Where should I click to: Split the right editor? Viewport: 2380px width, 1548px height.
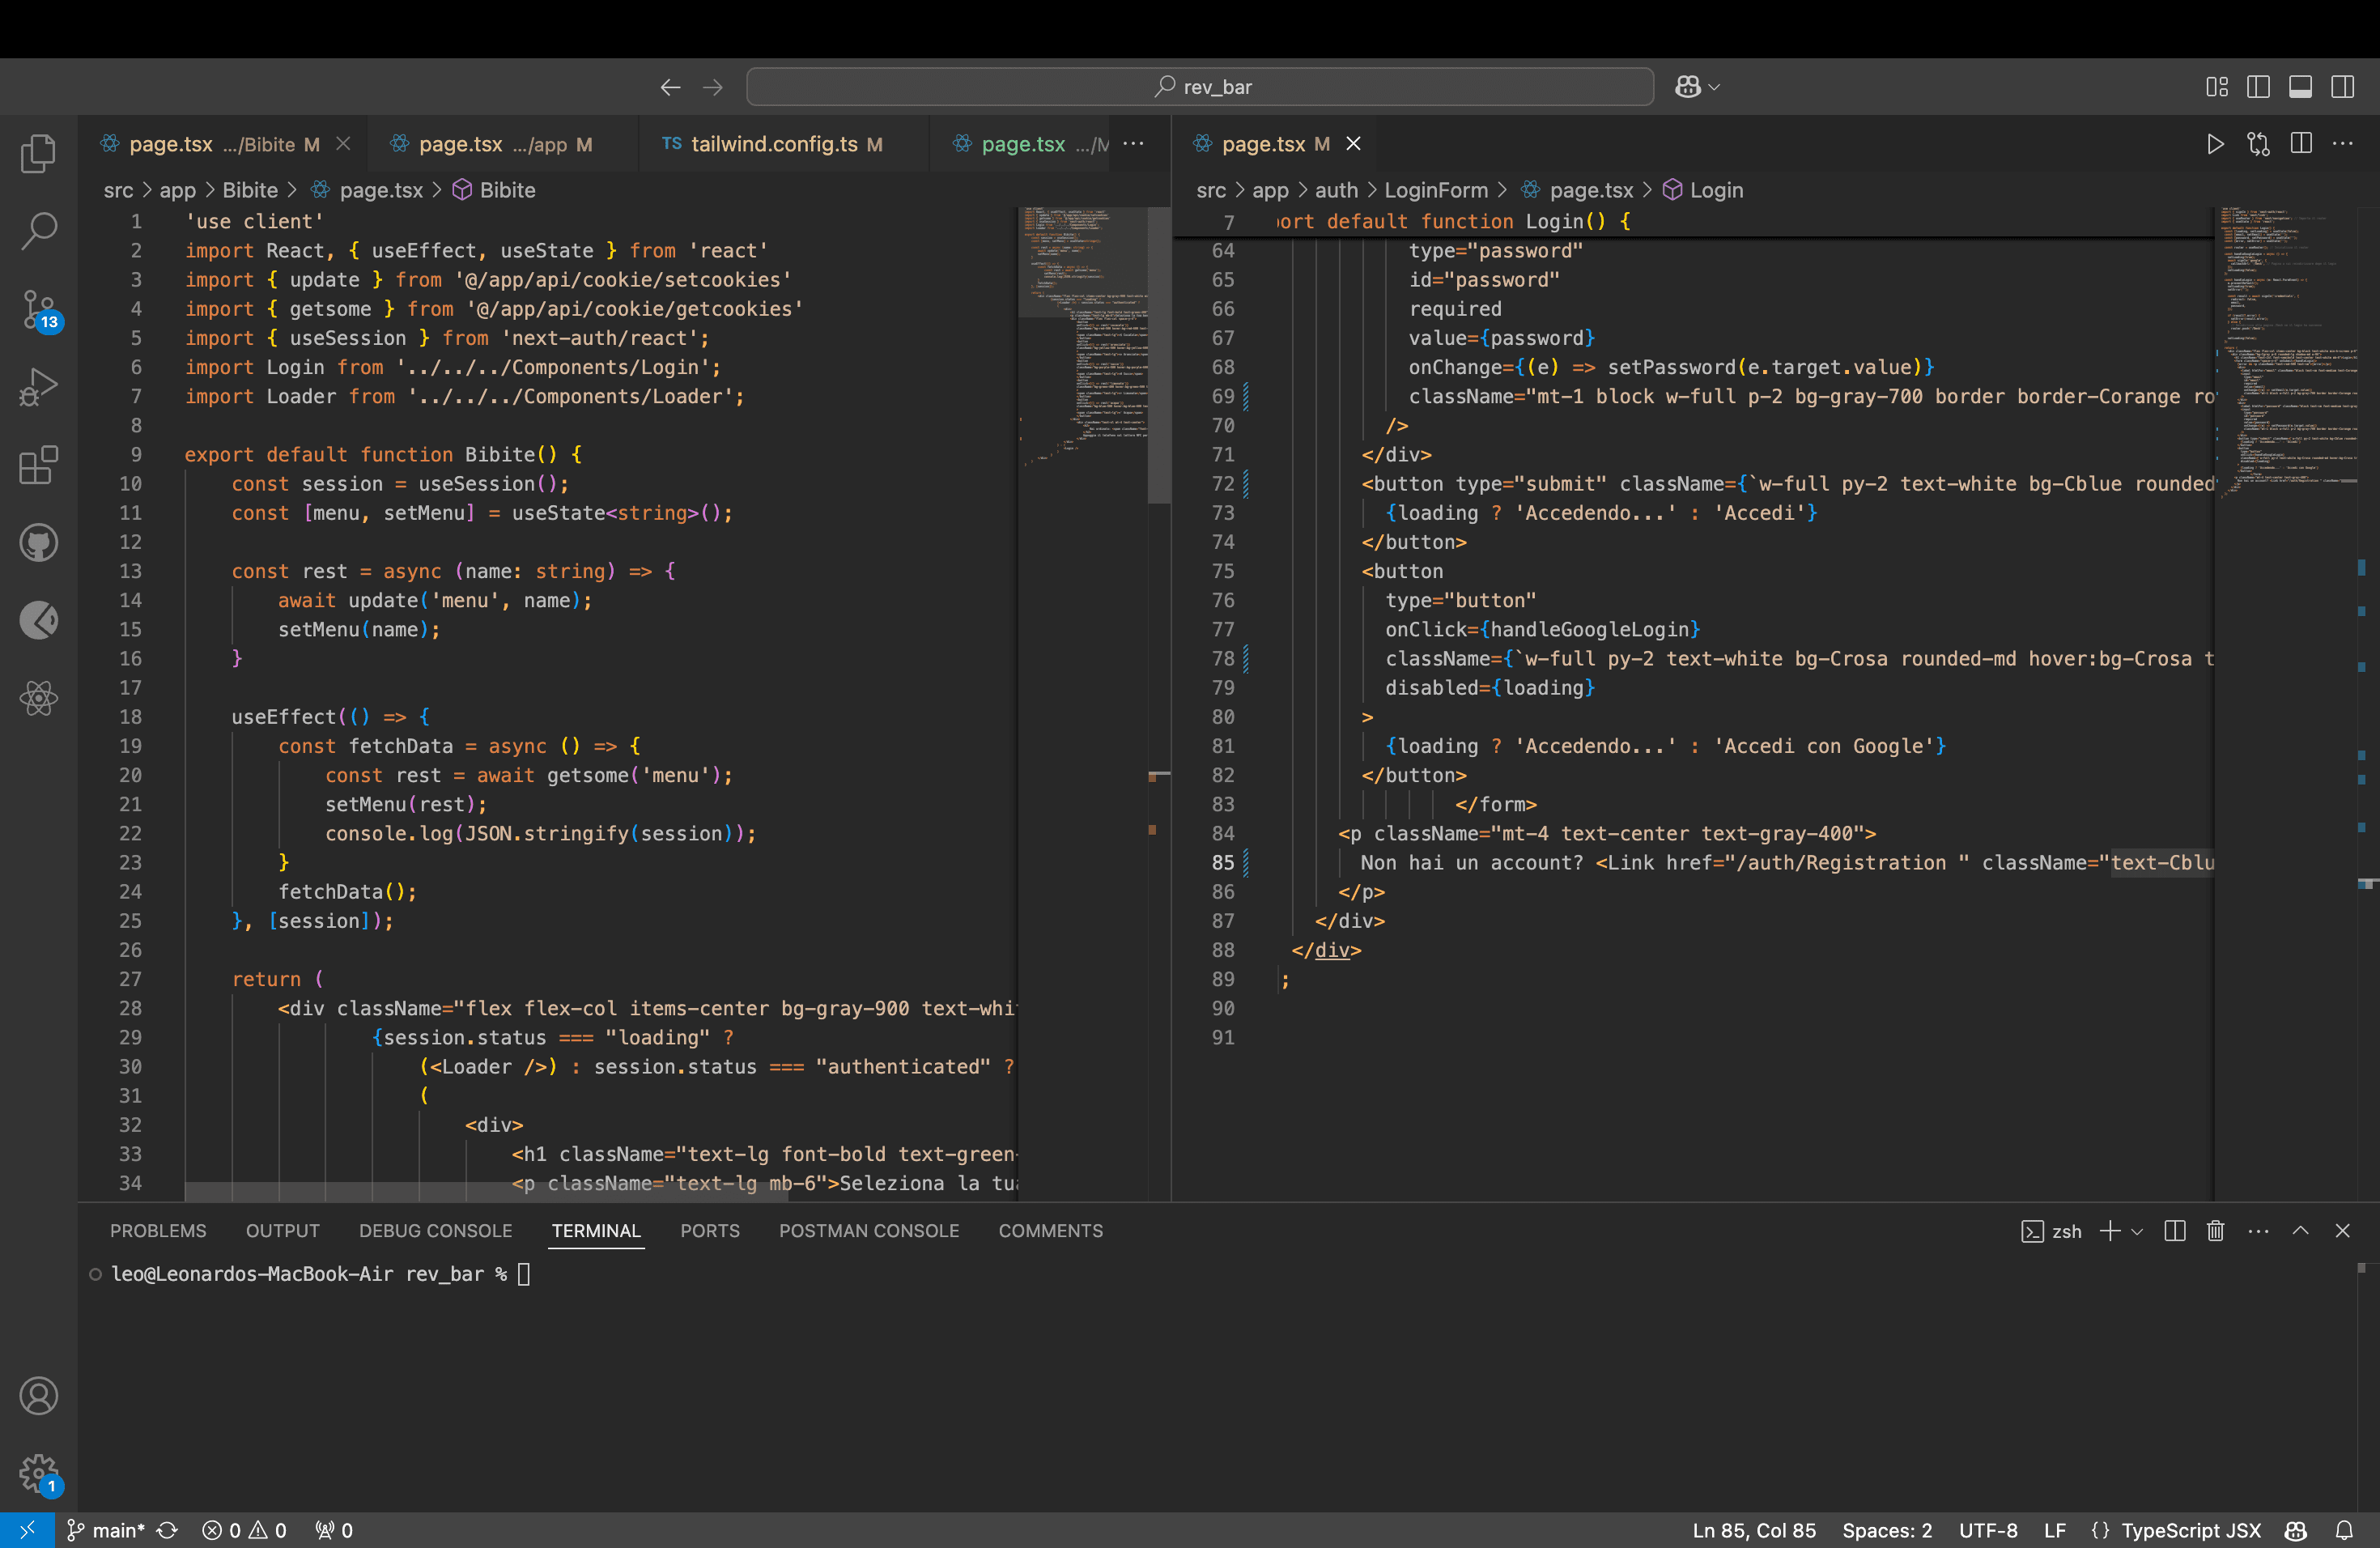[x=2300, y=144]
